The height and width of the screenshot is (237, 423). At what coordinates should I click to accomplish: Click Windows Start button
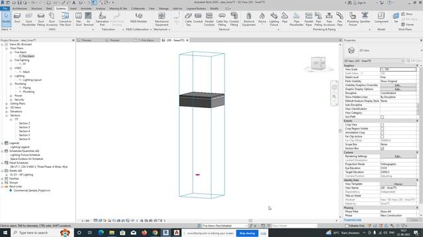(5, 232)
